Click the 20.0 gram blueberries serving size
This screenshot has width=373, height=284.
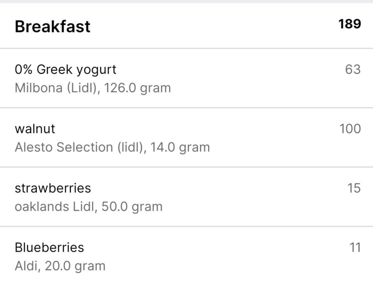75,266
